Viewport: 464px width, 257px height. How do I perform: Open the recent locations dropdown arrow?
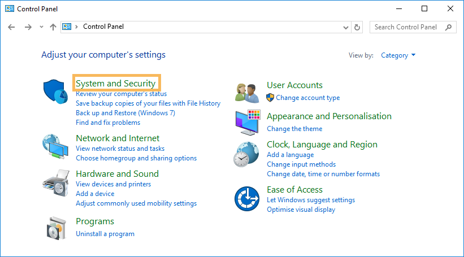[41, 27]
